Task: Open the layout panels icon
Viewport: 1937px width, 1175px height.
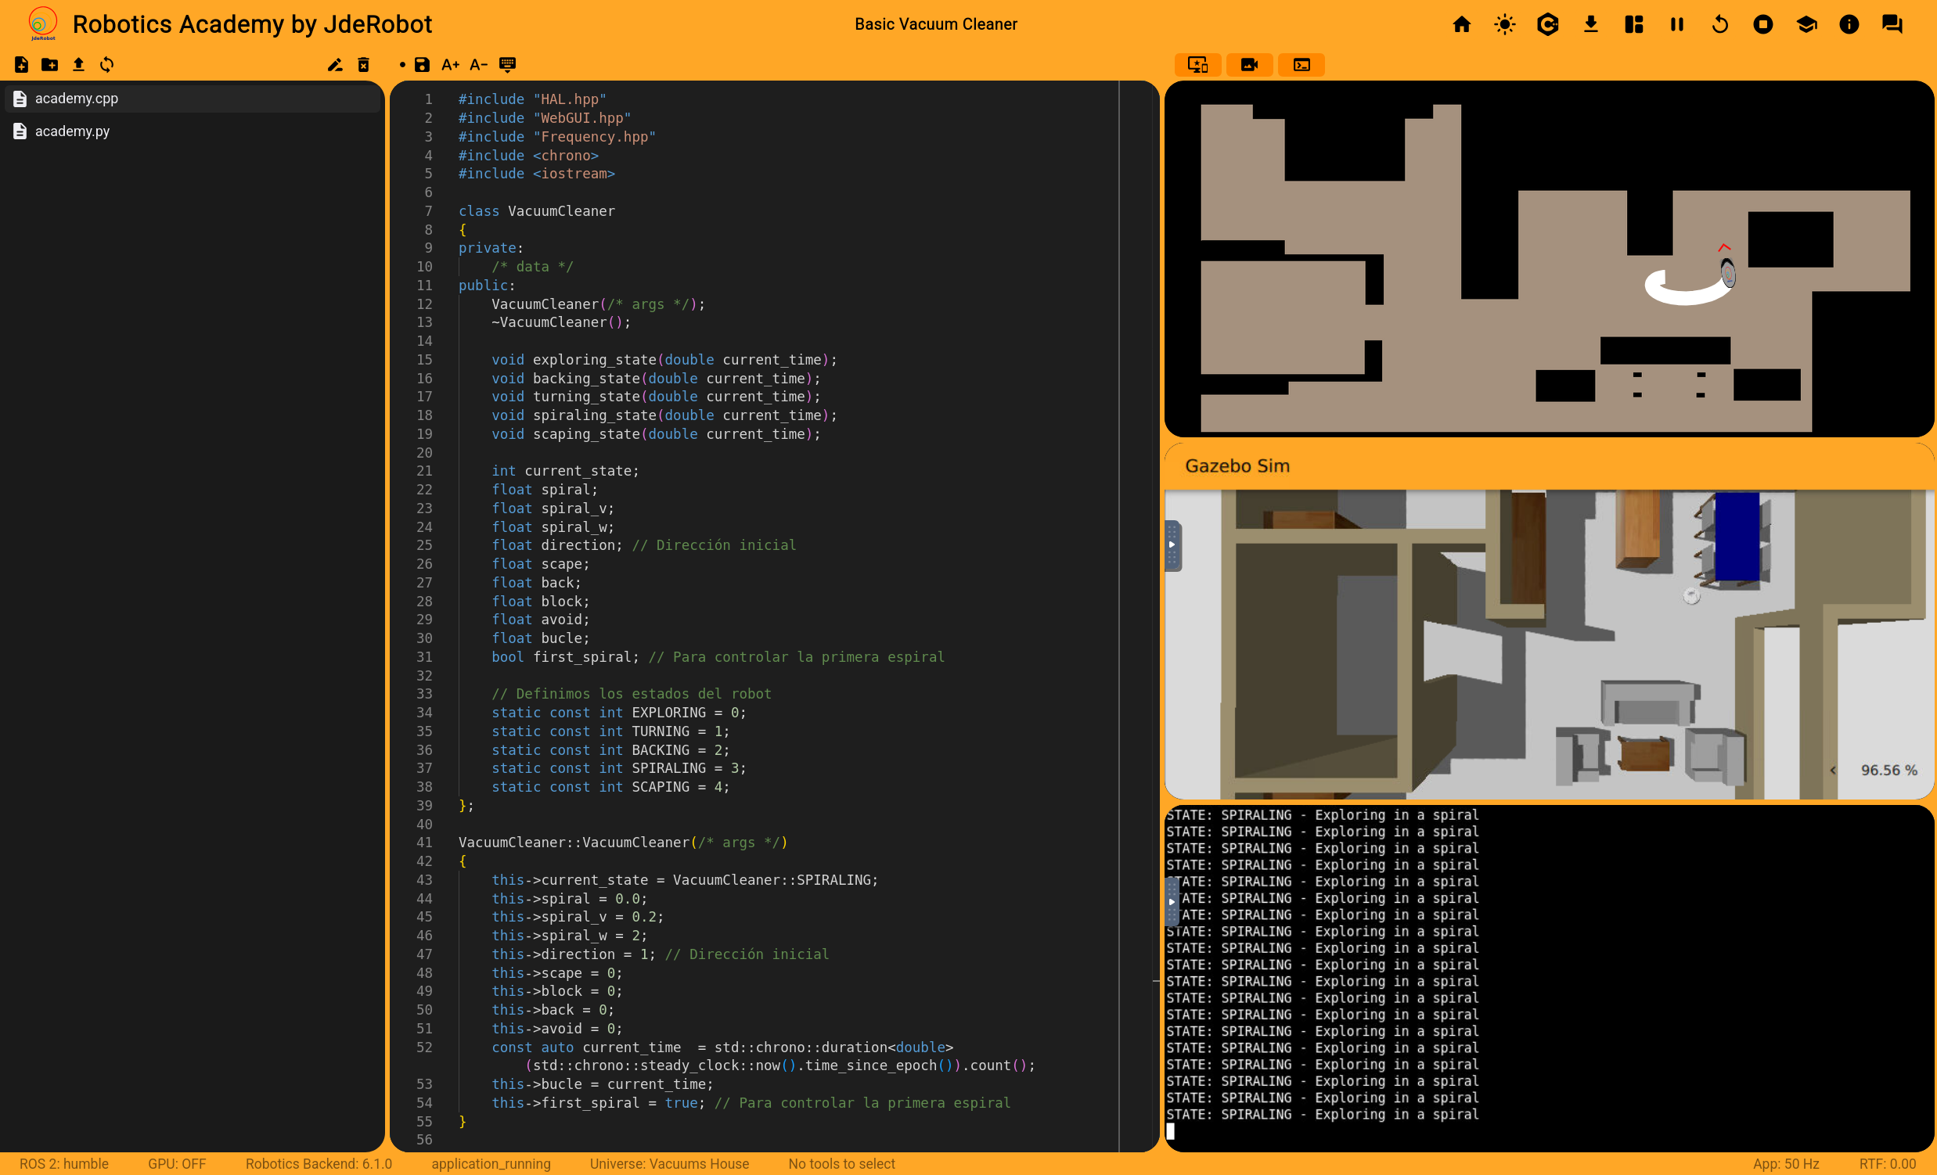Action: click(x=1633, y=24)
